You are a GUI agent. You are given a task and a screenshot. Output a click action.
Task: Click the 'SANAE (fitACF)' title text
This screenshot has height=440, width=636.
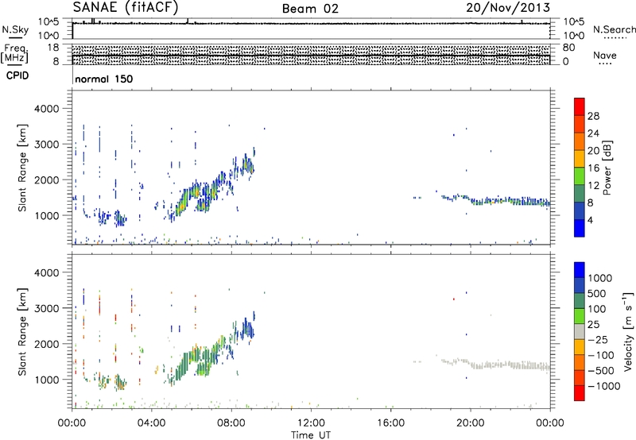click(x=126, y=8)
